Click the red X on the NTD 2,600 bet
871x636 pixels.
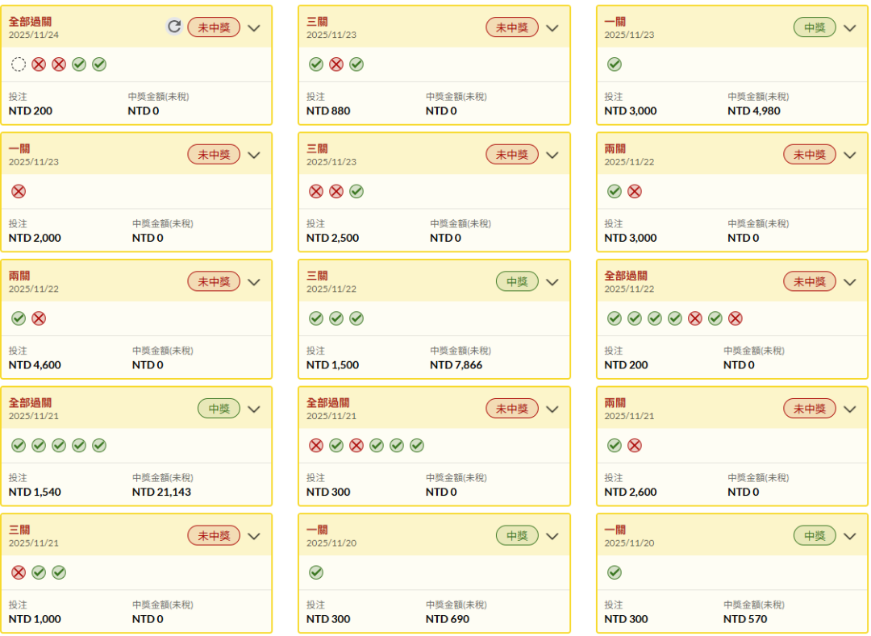click(635, 445)
